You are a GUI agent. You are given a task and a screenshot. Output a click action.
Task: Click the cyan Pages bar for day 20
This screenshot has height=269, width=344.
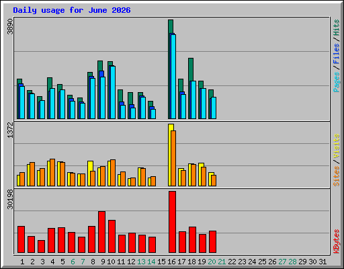(x=214, y=108)
